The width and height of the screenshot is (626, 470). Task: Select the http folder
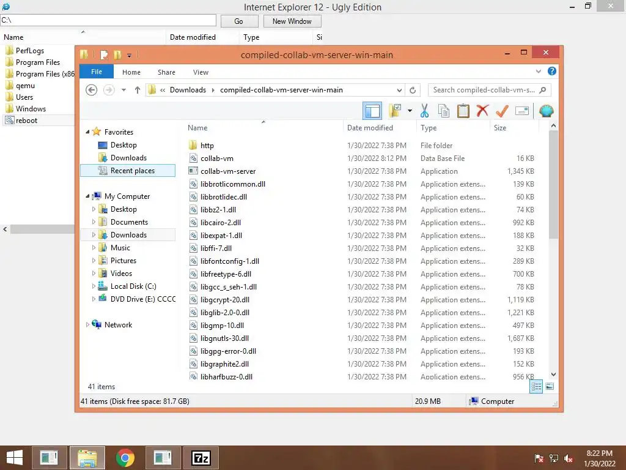point(207,146)
